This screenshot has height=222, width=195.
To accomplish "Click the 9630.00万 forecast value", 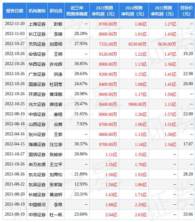I will click(167, 44).
